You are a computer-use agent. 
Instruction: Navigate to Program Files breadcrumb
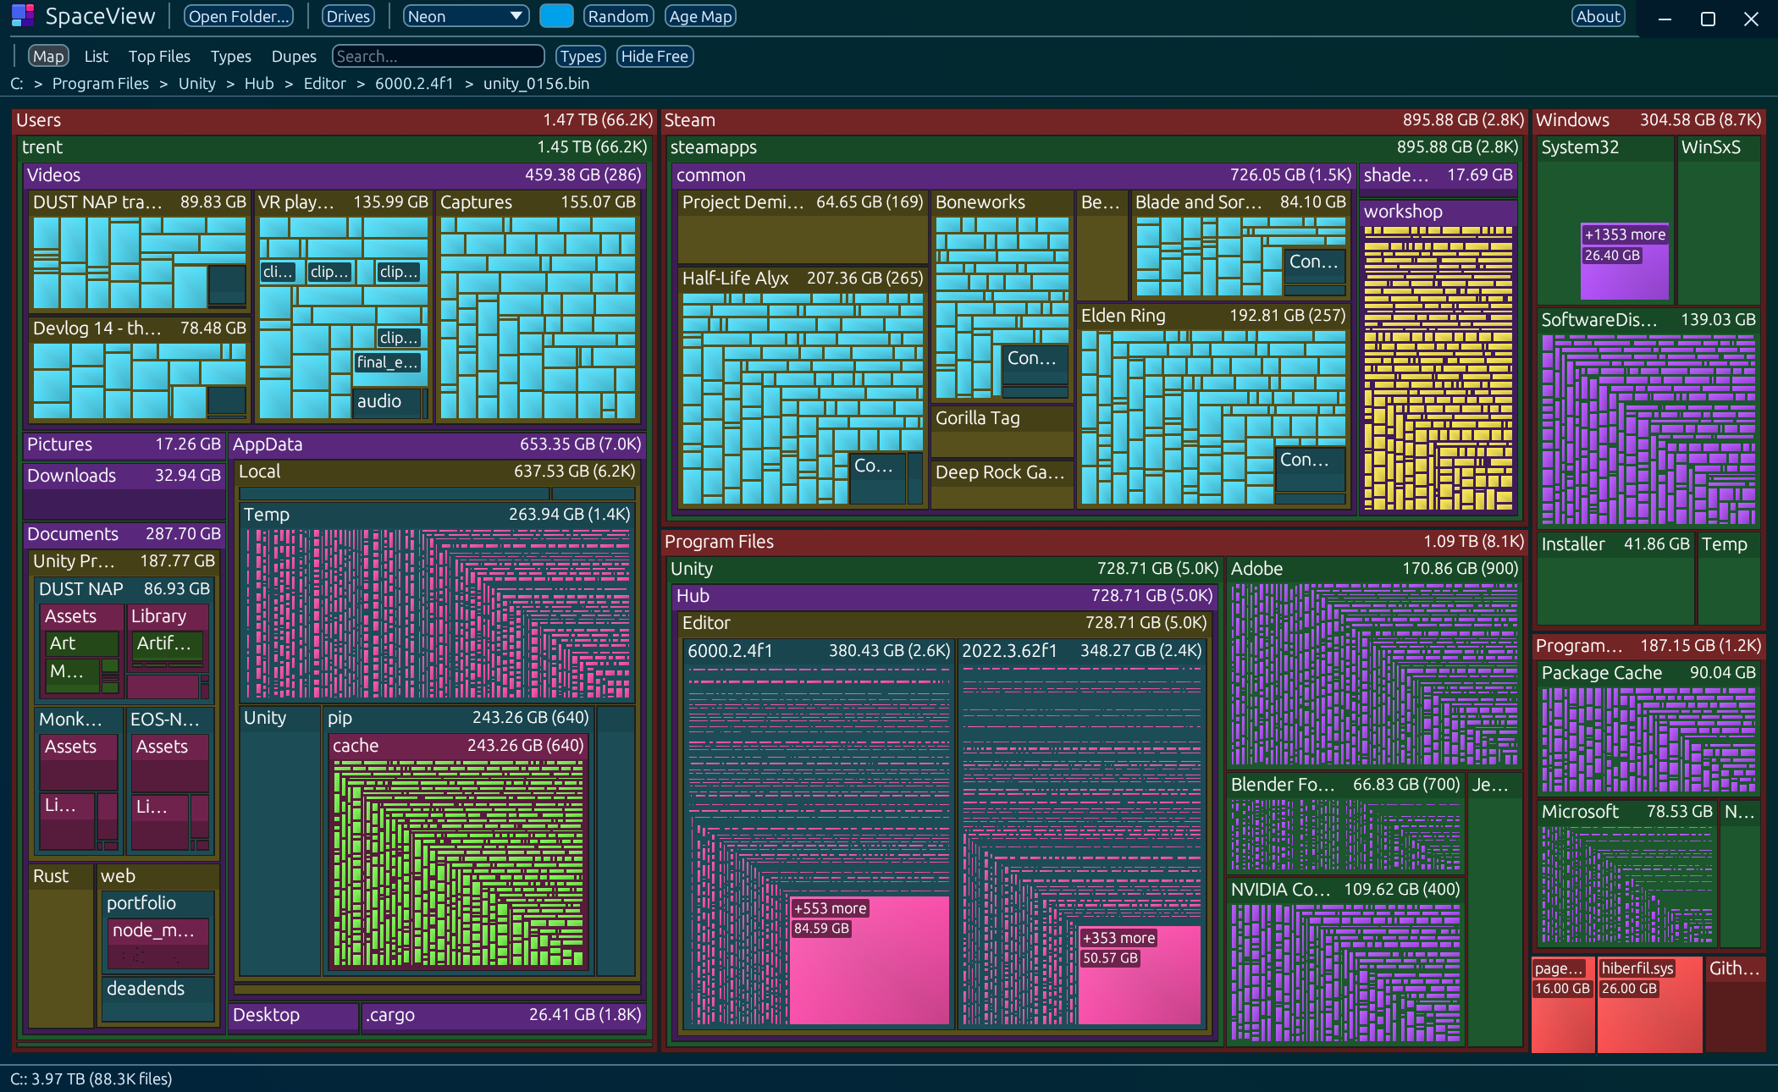[x=100, y=83]
